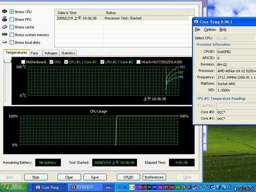Click the temperature graph scale slider handle
256x192 pixels.
click(8, 61)
